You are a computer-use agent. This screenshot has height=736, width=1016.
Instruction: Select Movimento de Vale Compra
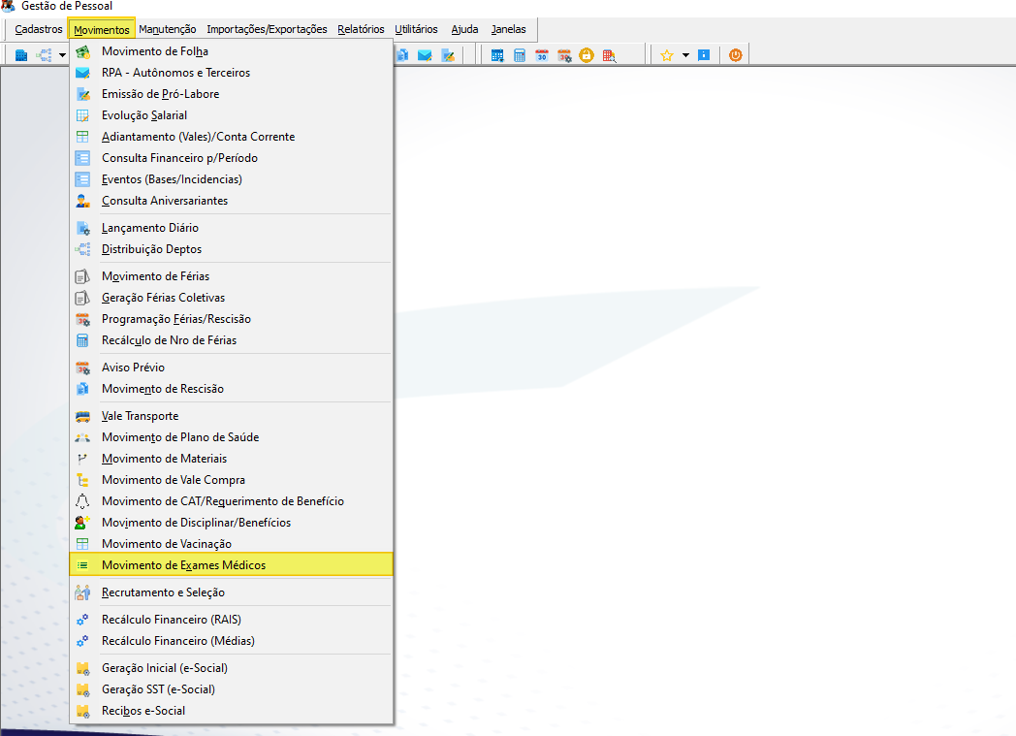click(x=231, y=480)
